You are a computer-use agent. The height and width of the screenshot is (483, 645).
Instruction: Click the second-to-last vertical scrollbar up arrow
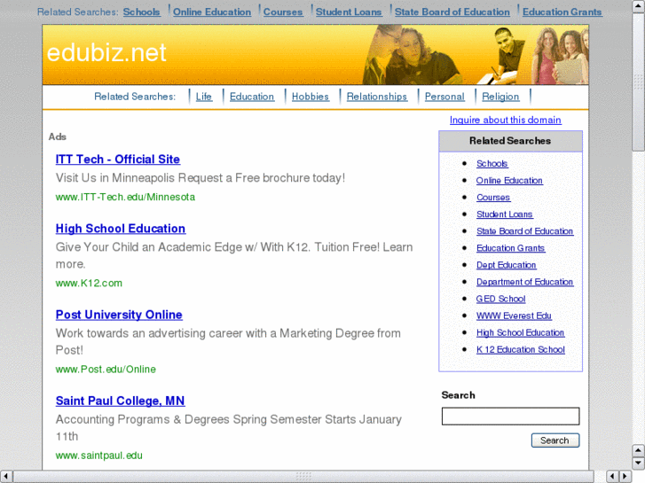(x=639, y=450)
